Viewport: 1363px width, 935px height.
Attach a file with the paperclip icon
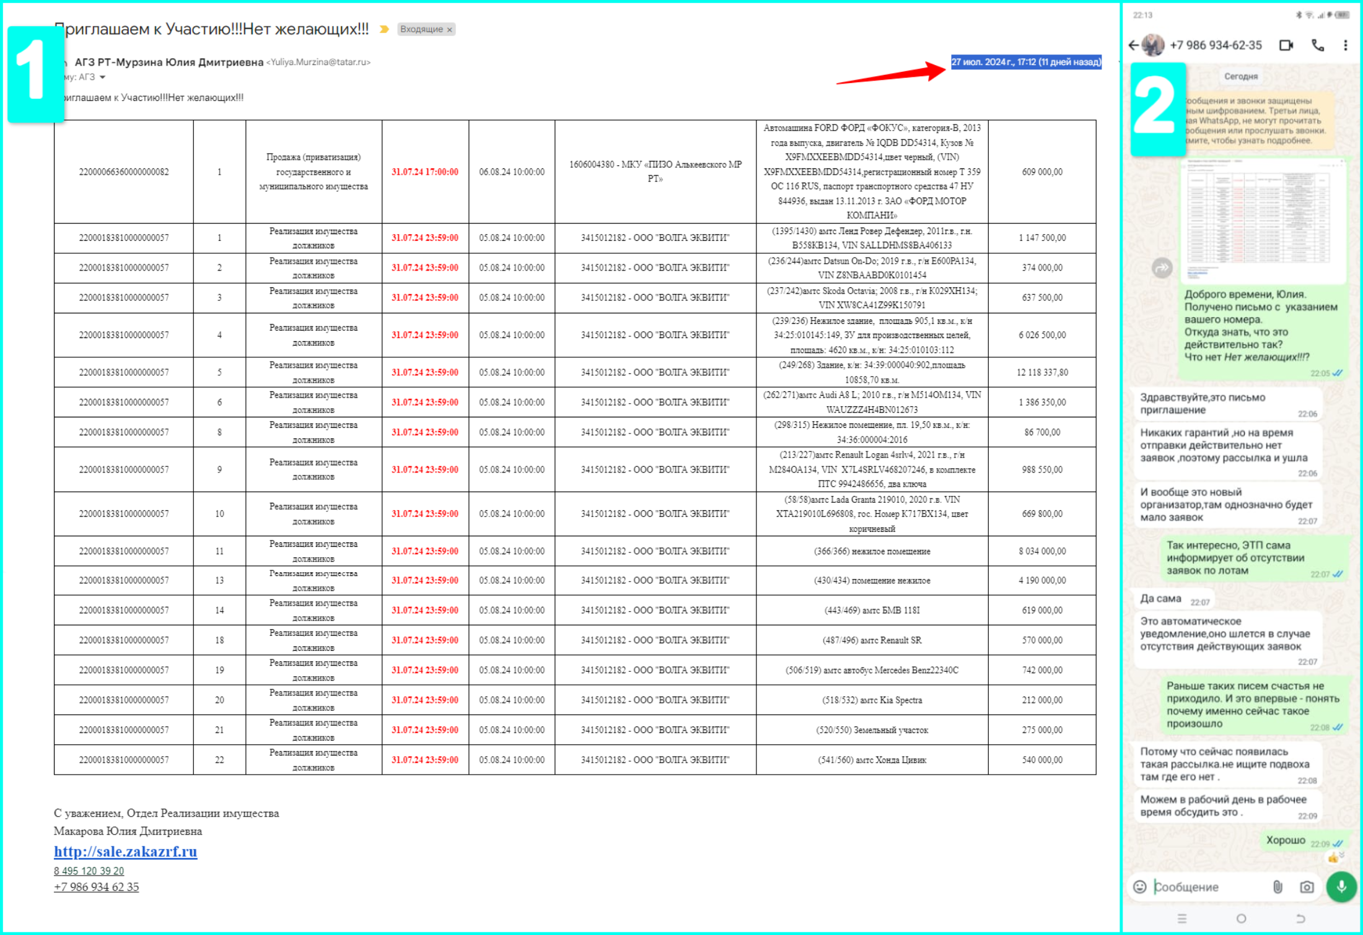point(1278,887)
